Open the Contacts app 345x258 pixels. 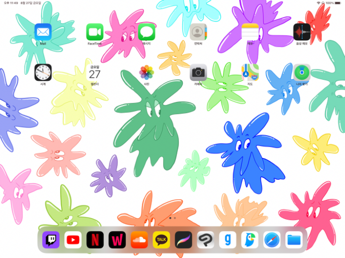(x=198, y=32)
